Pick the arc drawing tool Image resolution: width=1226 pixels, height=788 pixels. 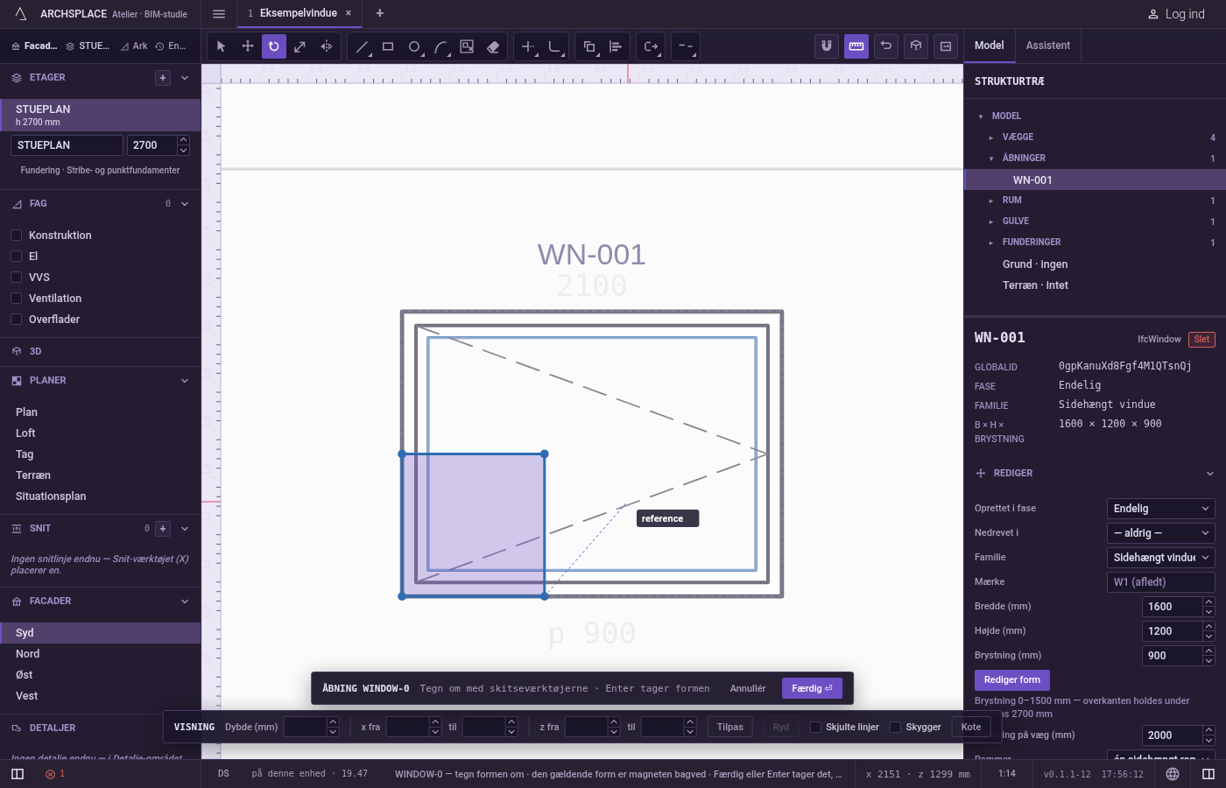440,46
